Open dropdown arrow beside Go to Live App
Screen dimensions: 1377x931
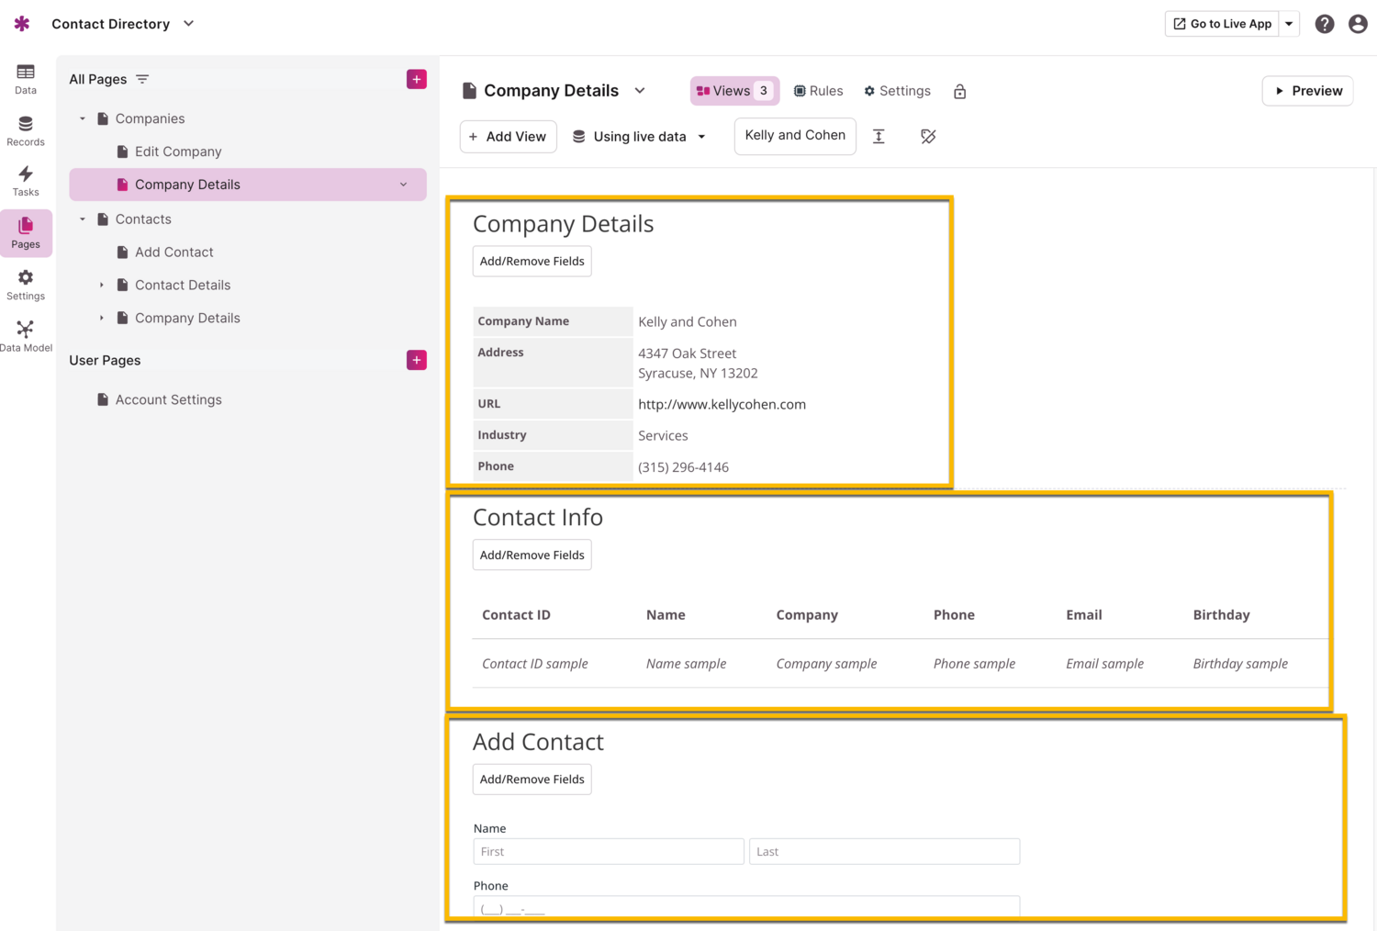coord(1289,24)
